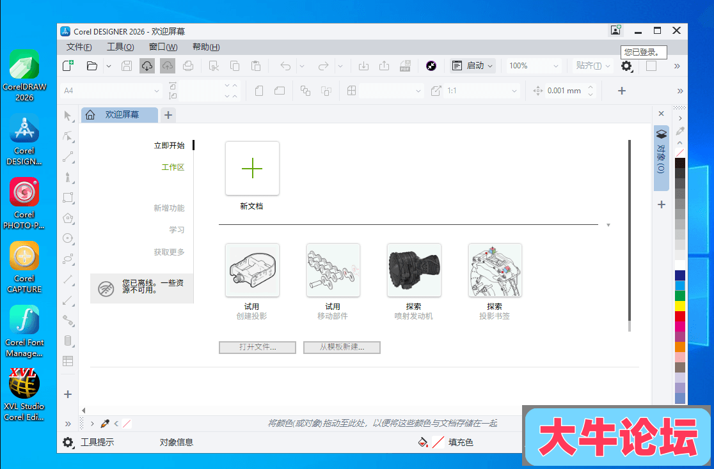Click the New document toolbar icon
The width and height of the screenshot is (714, 469).
coord(68,66)
